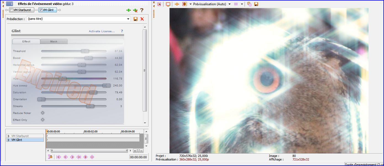Screen dimensions: 384x166
Task: Toggle the Effect Only option
Action: coord(43,120)
